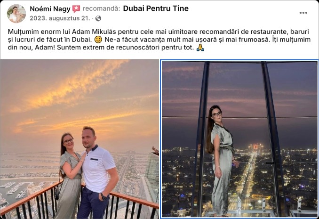
Task: Click the woman standing beside the man
Action: [x=71, y=176]
